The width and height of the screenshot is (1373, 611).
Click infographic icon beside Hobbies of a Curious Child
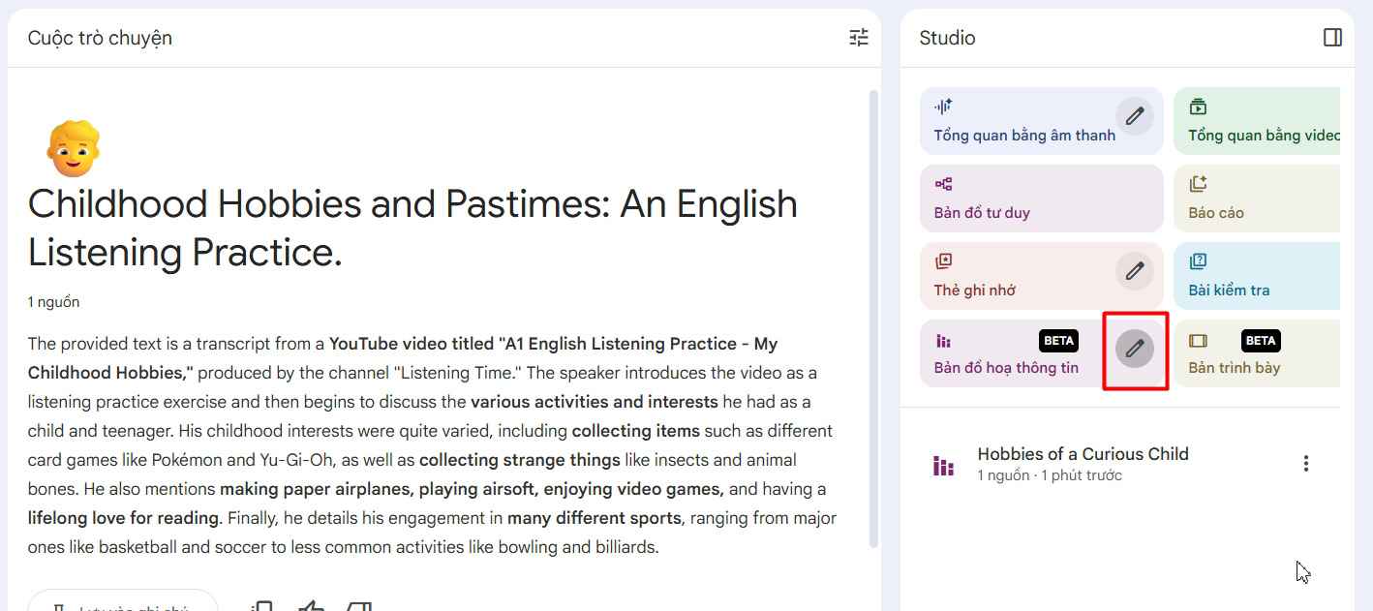pos(943,466)
